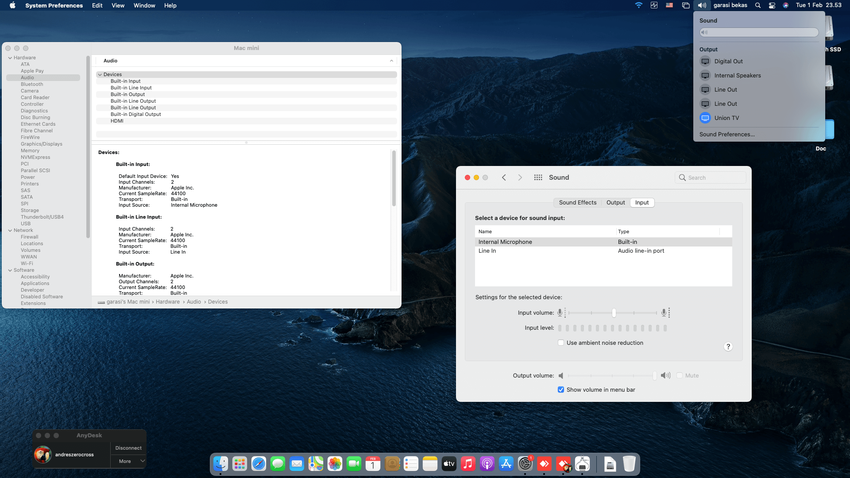Viewport: 850px width, 478px height.
Task: Click the muted speaker icon beside Output volume
Action: 561,375
